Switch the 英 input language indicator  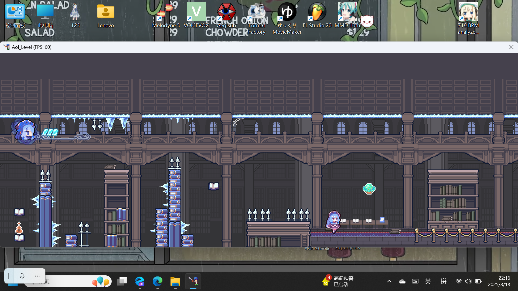coord(428,281)
